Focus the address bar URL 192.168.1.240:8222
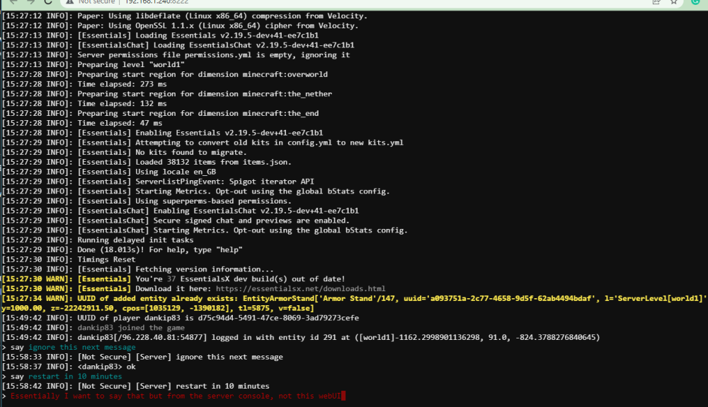Image resolution: width=708 pixels, height=407 pixels. (x=156, y=2)
